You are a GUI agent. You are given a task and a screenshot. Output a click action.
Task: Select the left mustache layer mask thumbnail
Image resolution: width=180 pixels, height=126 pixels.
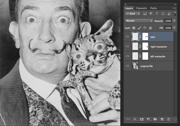coord(145,56)
